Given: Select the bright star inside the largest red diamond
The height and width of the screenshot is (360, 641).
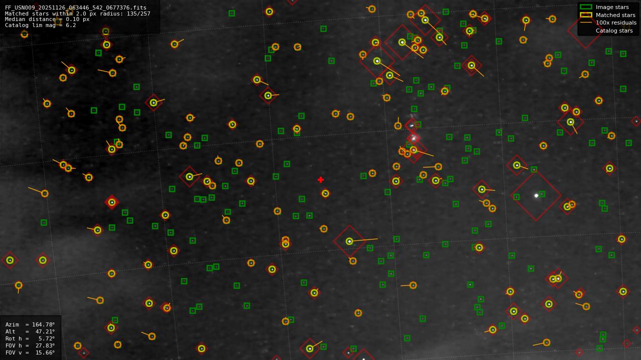Looking at the screenshot, I should click(536, 195).
